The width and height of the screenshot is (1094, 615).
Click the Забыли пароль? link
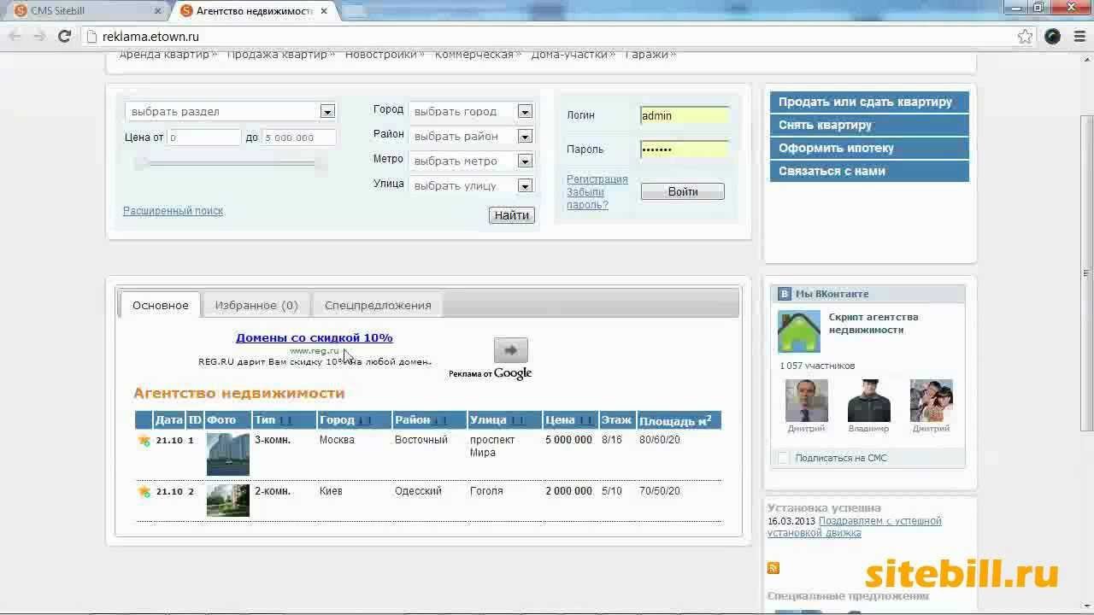click(587, 198)
